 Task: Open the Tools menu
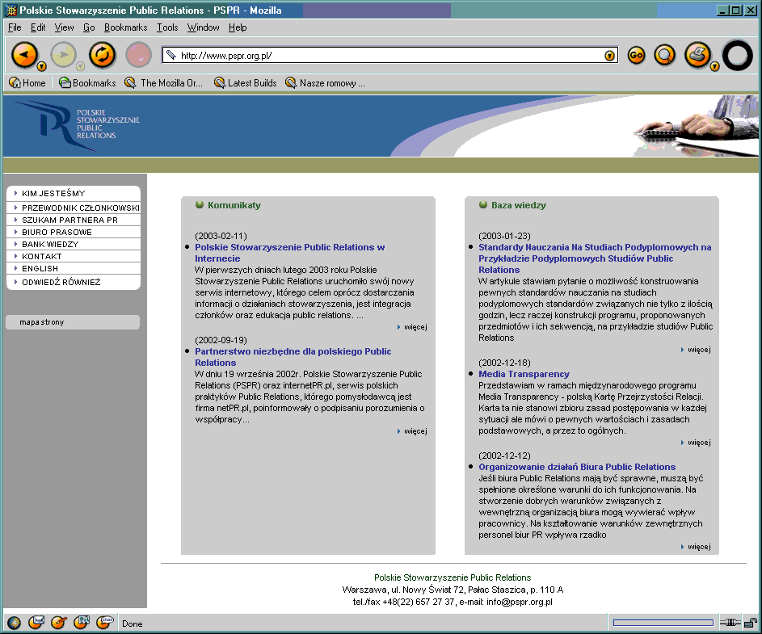click(x=167, y=27)
